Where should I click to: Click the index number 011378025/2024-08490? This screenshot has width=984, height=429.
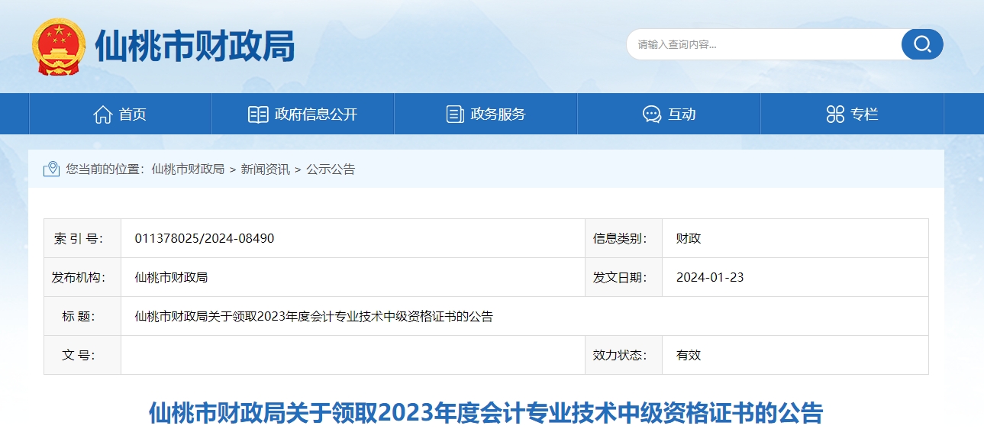[204, 238]
